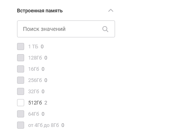Tick the checkbox beside 64Гб
This screenshot has width=182, height=132.
(21, 114)
